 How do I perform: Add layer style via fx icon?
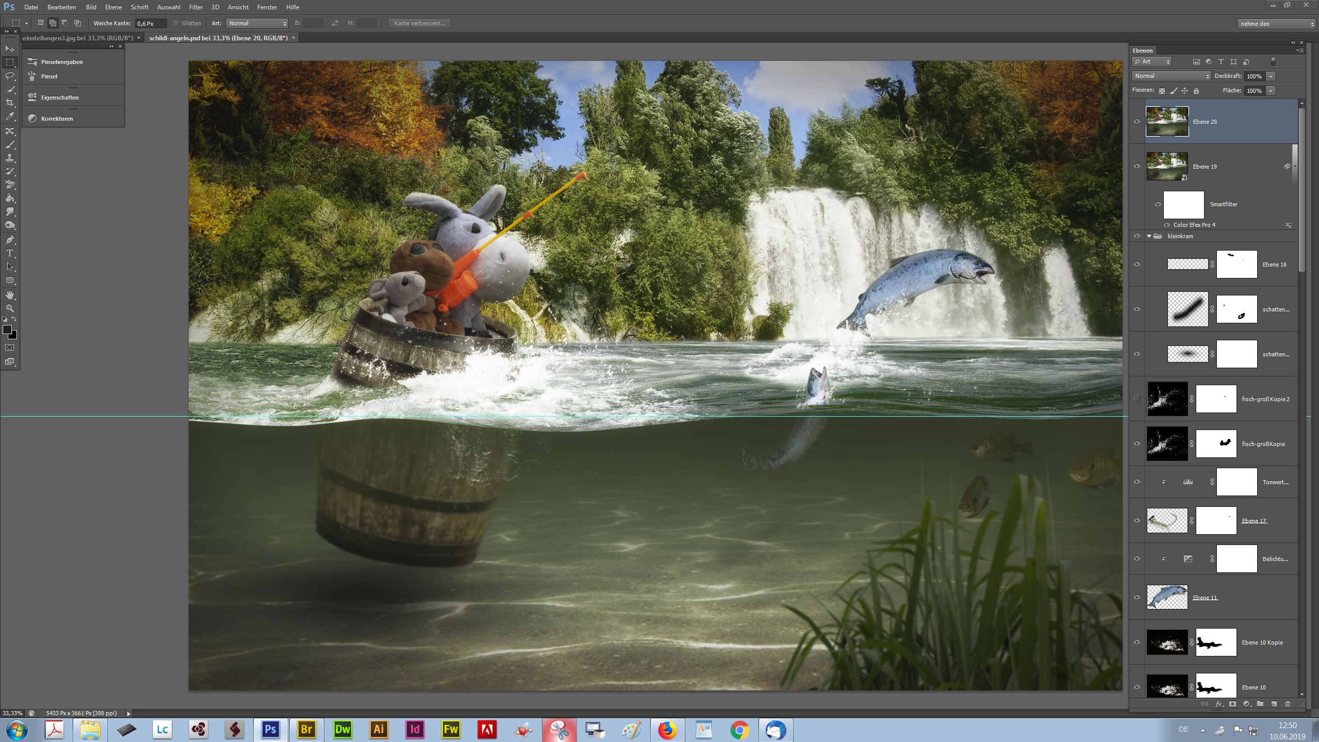coord(1219,704)
